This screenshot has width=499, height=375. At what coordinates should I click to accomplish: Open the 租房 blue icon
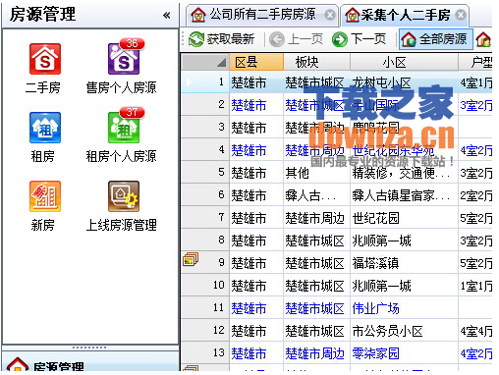45,128
